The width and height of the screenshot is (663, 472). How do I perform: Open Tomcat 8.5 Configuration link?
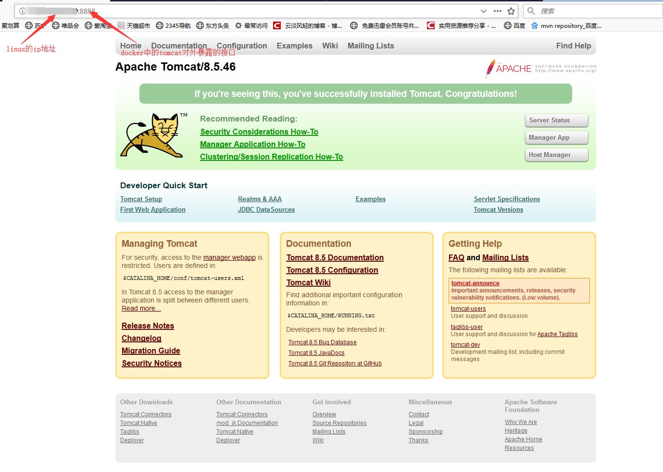point(332,270)
